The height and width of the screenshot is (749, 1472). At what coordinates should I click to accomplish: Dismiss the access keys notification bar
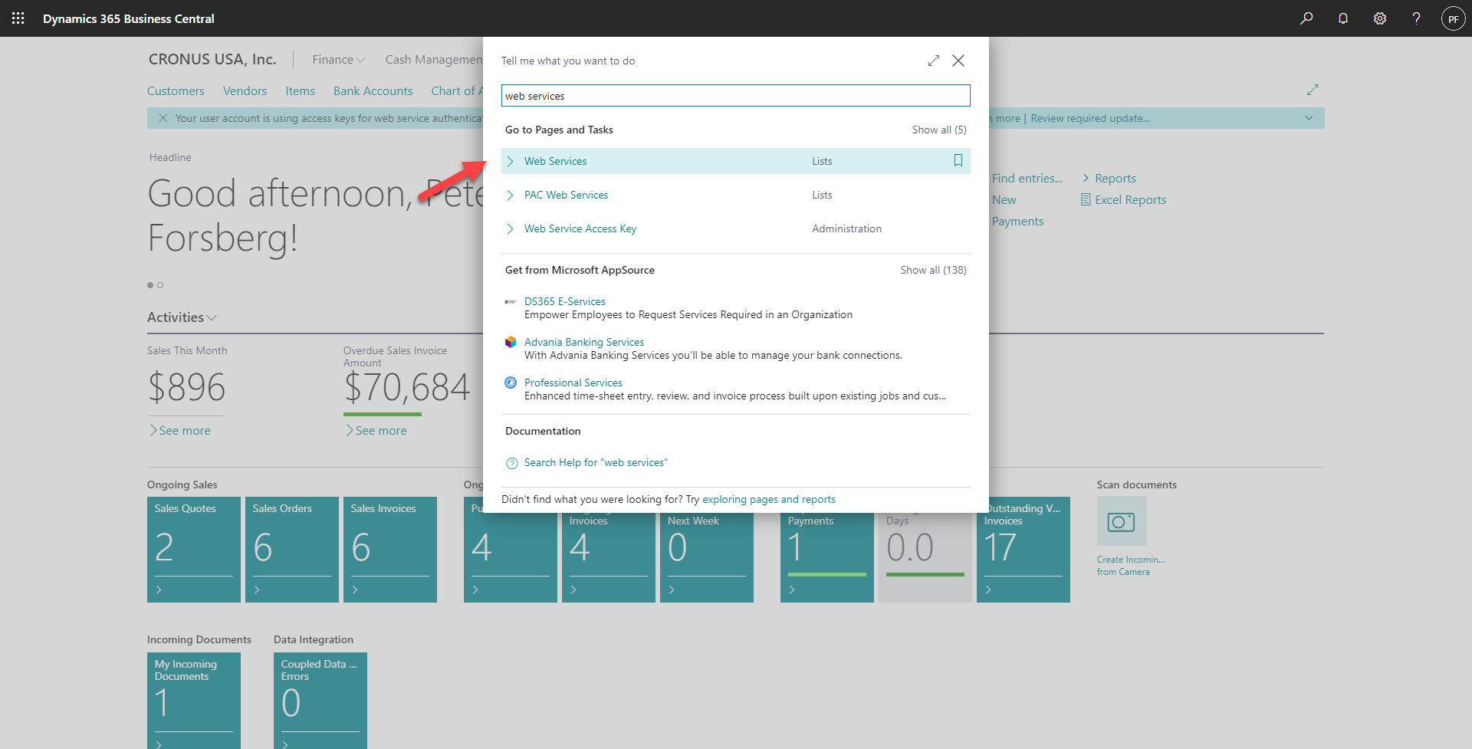[x=163, y=118]
